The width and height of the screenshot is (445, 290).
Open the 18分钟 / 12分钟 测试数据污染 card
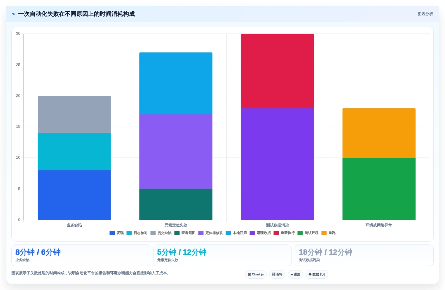pos(364,255)
